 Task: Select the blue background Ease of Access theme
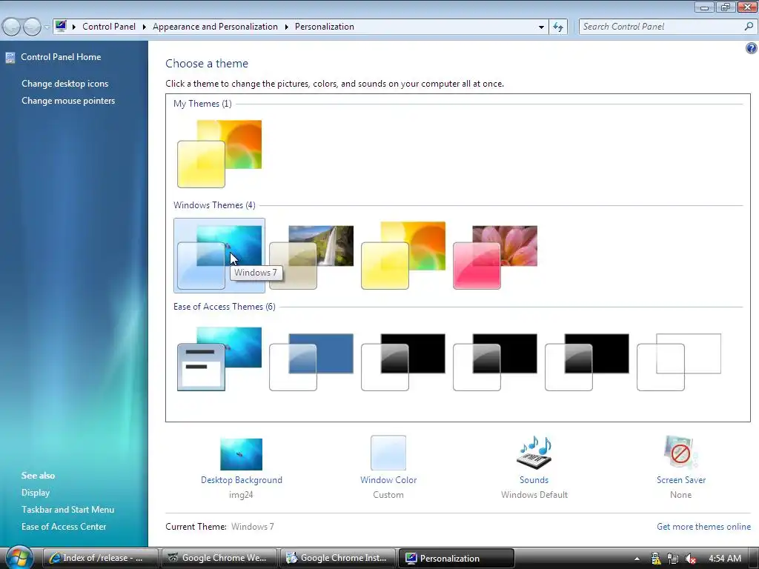click(x=311, y=362)
